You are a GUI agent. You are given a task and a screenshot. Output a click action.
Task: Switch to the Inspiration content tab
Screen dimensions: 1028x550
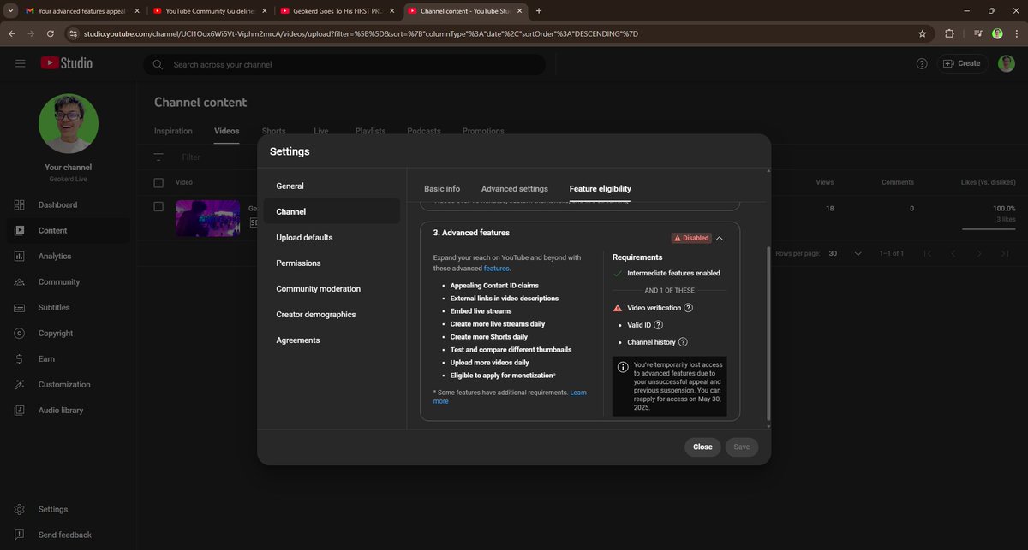click(x=173, y=131)
